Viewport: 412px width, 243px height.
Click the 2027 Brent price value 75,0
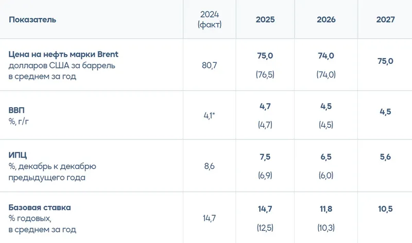(x=385, y=61)
